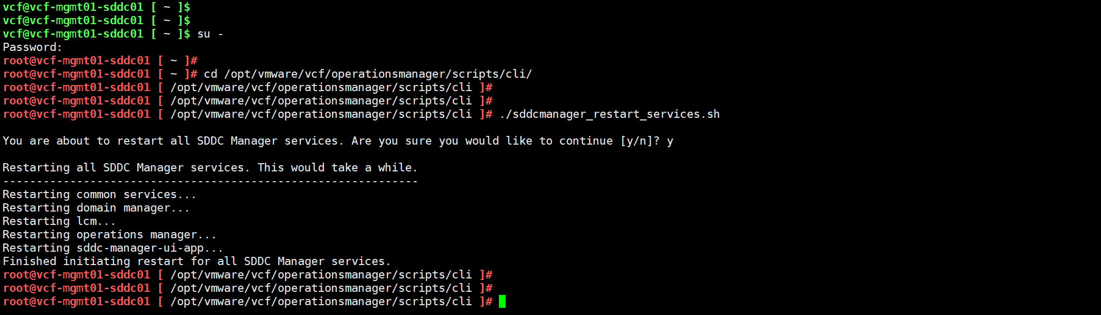
Task: Click the "Restarting common services..." line
Action: coord(99,195)
